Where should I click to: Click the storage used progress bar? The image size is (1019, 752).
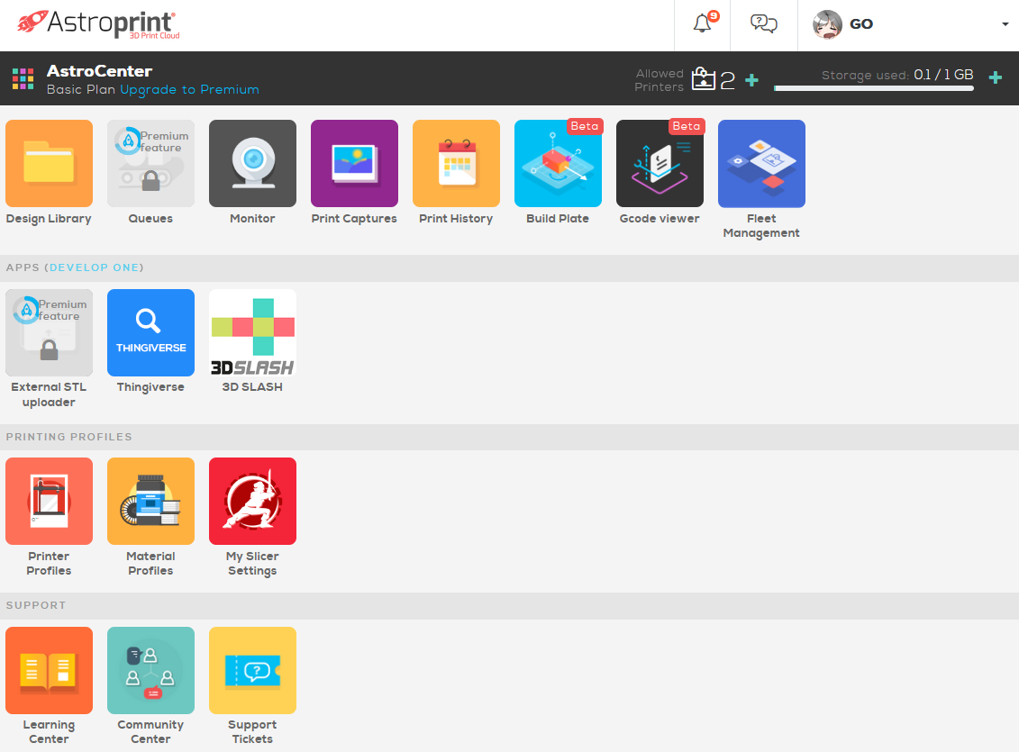coord(874,88)
